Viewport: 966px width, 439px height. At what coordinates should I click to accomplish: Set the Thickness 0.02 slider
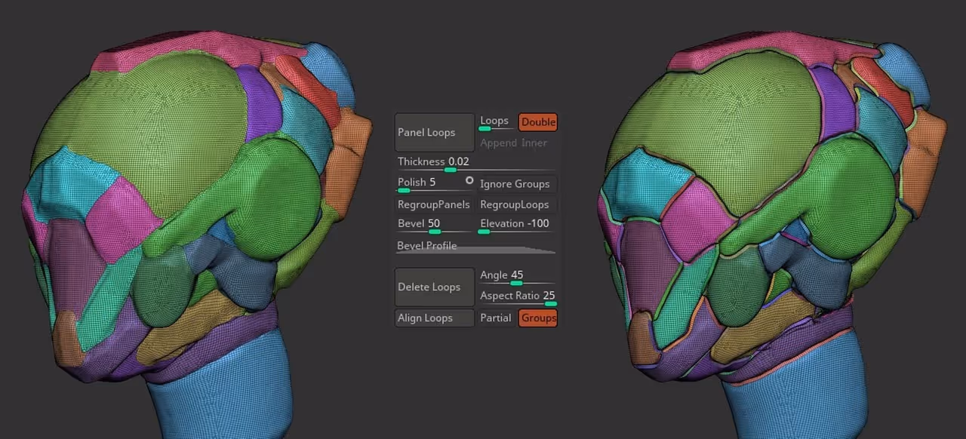coord(475,163)
